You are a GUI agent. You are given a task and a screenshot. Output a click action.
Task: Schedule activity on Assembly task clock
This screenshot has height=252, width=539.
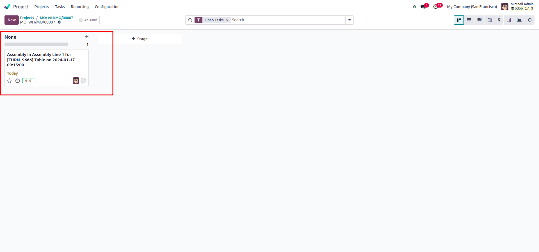point(18,81)
